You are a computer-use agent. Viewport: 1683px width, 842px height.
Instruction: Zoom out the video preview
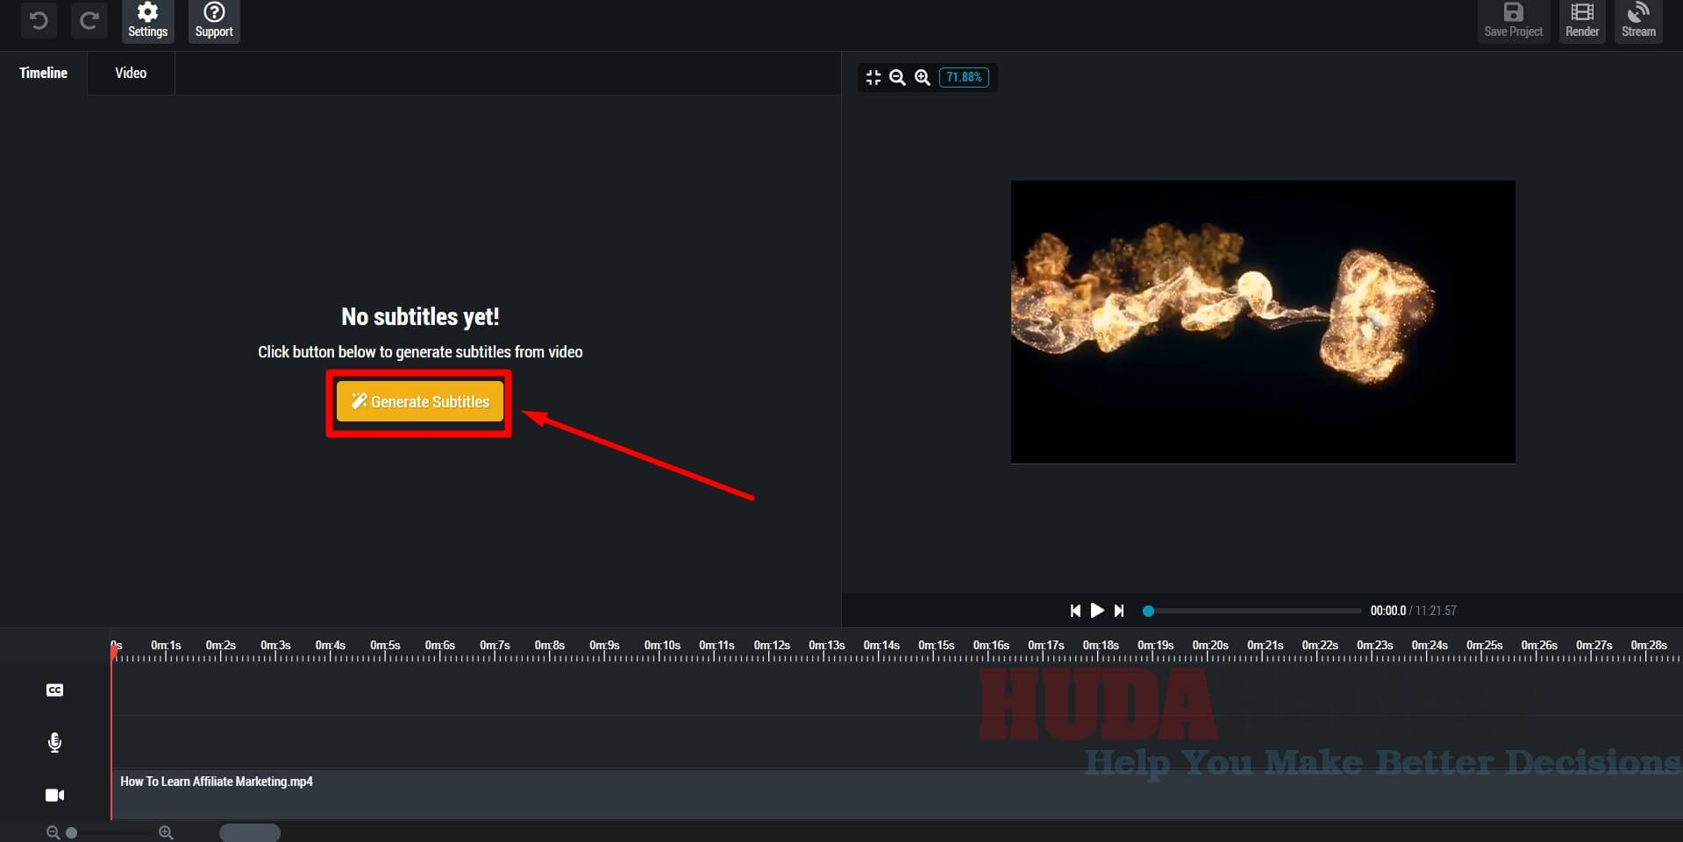click(897, 77)
